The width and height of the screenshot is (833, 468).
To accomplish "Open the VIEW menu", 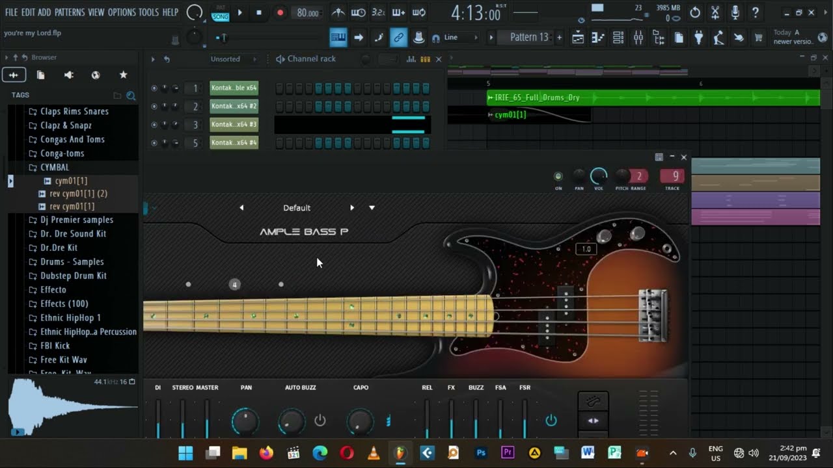I will click(96, 12).
